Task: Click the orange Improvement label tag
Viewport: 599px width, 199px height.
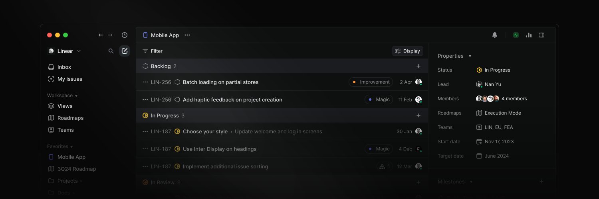Action: tap(371, 82)
